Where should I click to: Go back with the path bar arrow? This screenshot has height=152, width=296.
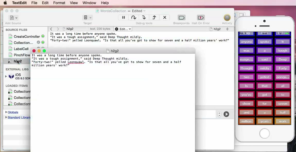pyautogui.click(x=51, y=29)
